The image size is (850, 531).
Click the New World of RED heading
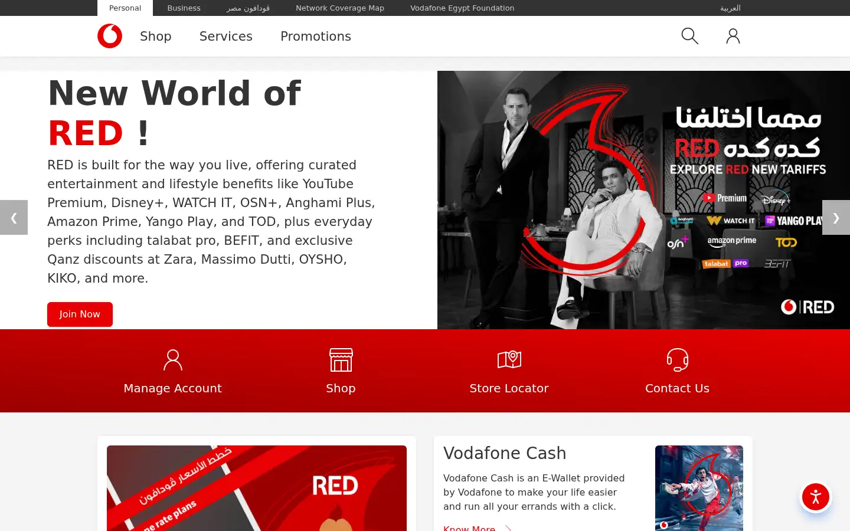[x=174, y=113]
